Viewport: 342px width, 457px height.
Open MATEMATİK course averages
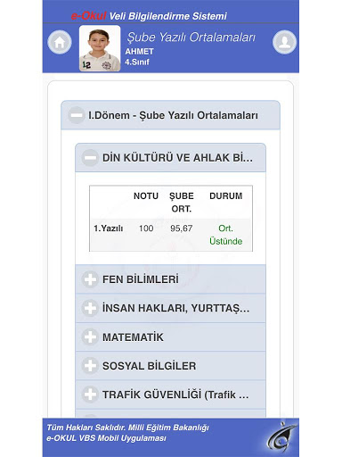pos(170,337)
